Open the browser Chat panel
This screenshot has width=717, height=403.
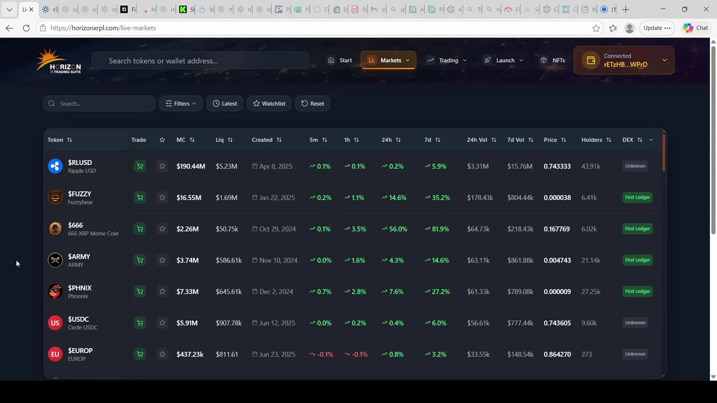point(696,28)
